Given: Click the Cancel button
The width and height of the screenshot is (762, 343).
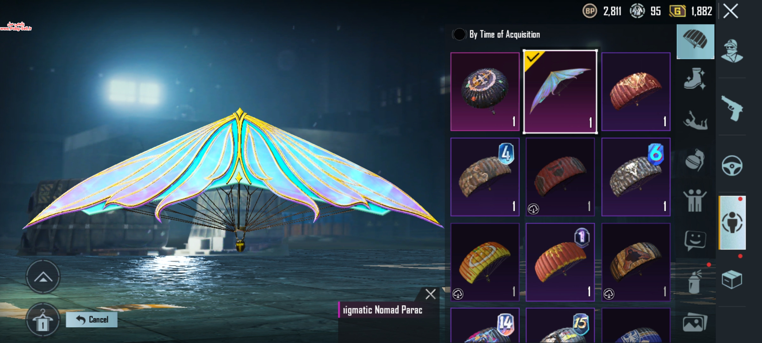Looking at the screenshot, I should pos(92,319).
